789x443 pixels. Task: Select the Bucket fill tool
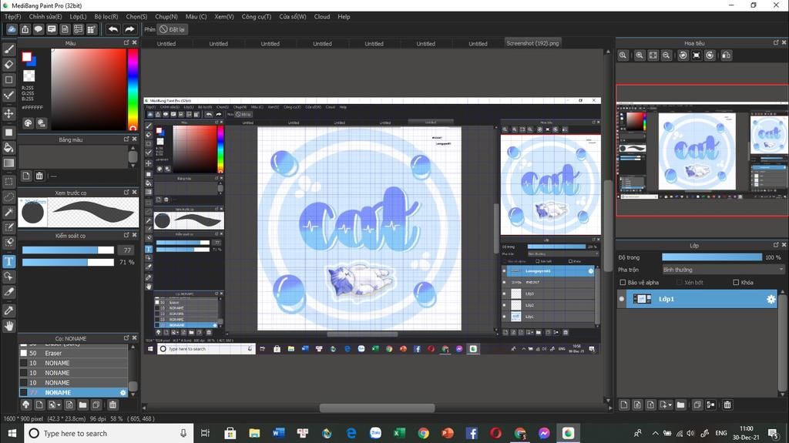(x=9, y=147)
